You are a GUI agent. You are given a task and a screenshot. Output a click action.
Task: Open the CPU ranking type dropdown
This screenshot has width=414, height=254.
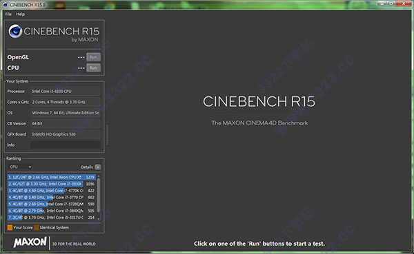(x=20, y=167)
